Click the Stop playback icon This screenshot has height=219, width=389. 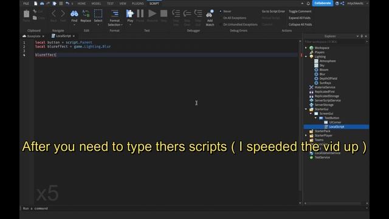(164, 13)
